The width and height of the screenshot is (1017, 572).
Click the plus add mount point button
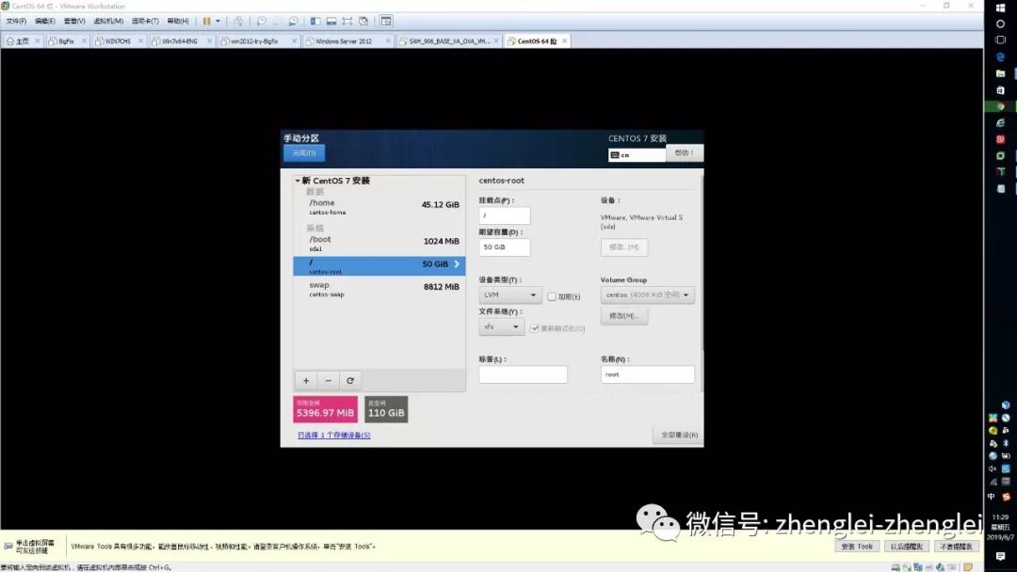(306, 380)
